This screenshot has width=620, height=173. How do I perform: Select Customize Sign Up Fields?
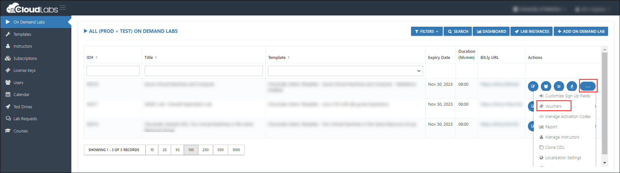click(564, 96)
